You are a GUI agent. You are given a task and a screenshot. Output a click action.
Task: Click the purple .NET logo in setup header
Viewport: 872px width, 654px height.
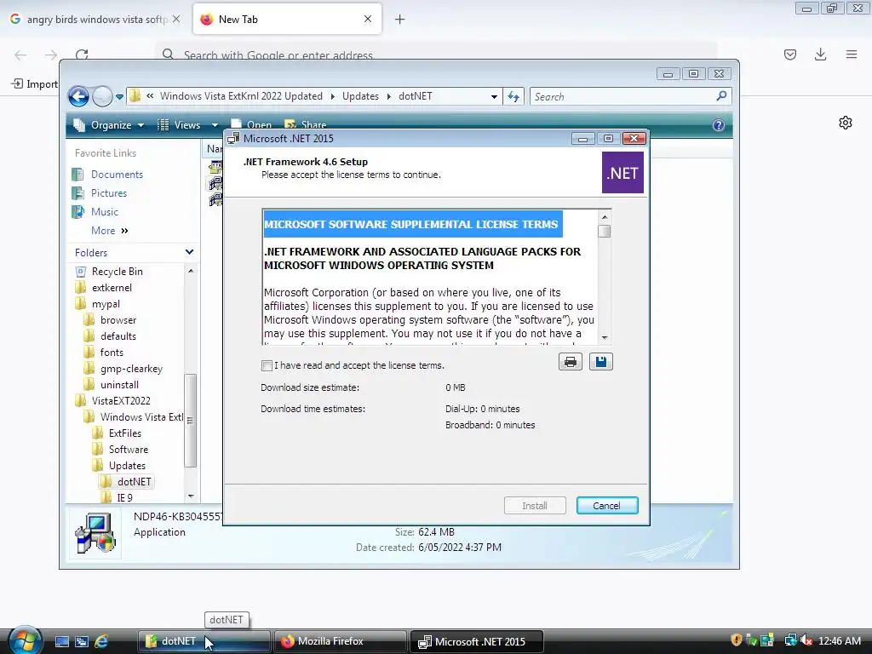tap(622, 173)
